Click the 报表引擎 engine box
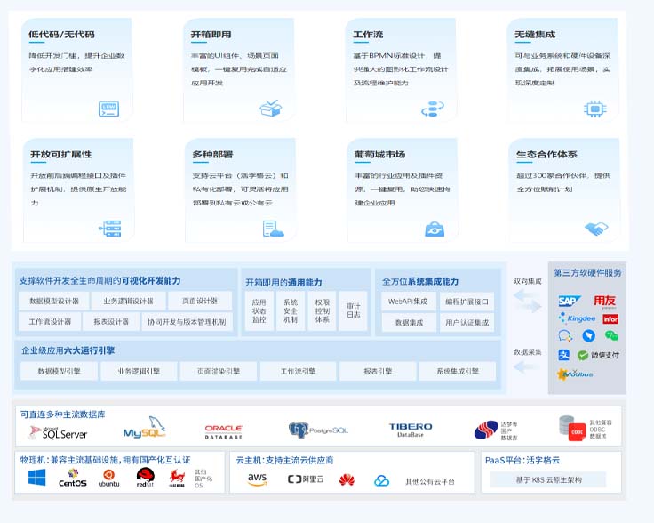 (378, 371)
